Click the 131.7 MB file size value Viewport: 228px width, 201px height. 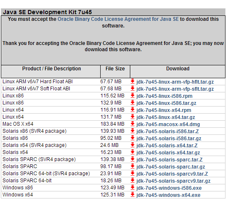111,117
